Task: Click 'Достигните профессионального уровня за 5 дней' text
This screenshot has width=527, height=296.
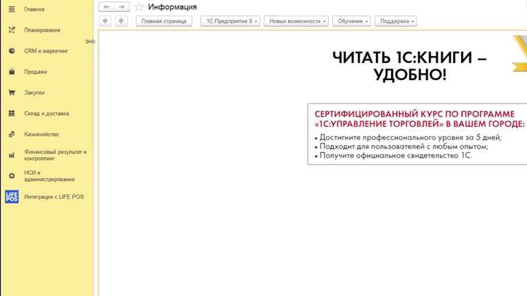Action: click(x=411, y=137)
